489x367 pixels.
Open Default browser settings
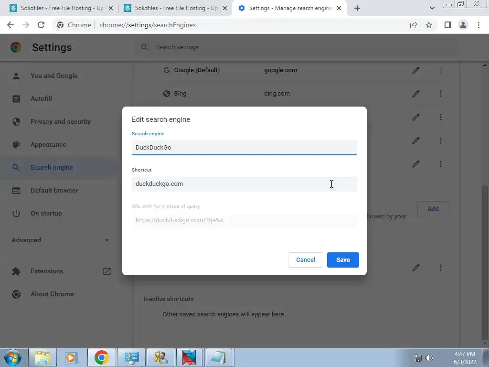pyautogui.click(x=54, y=190)
